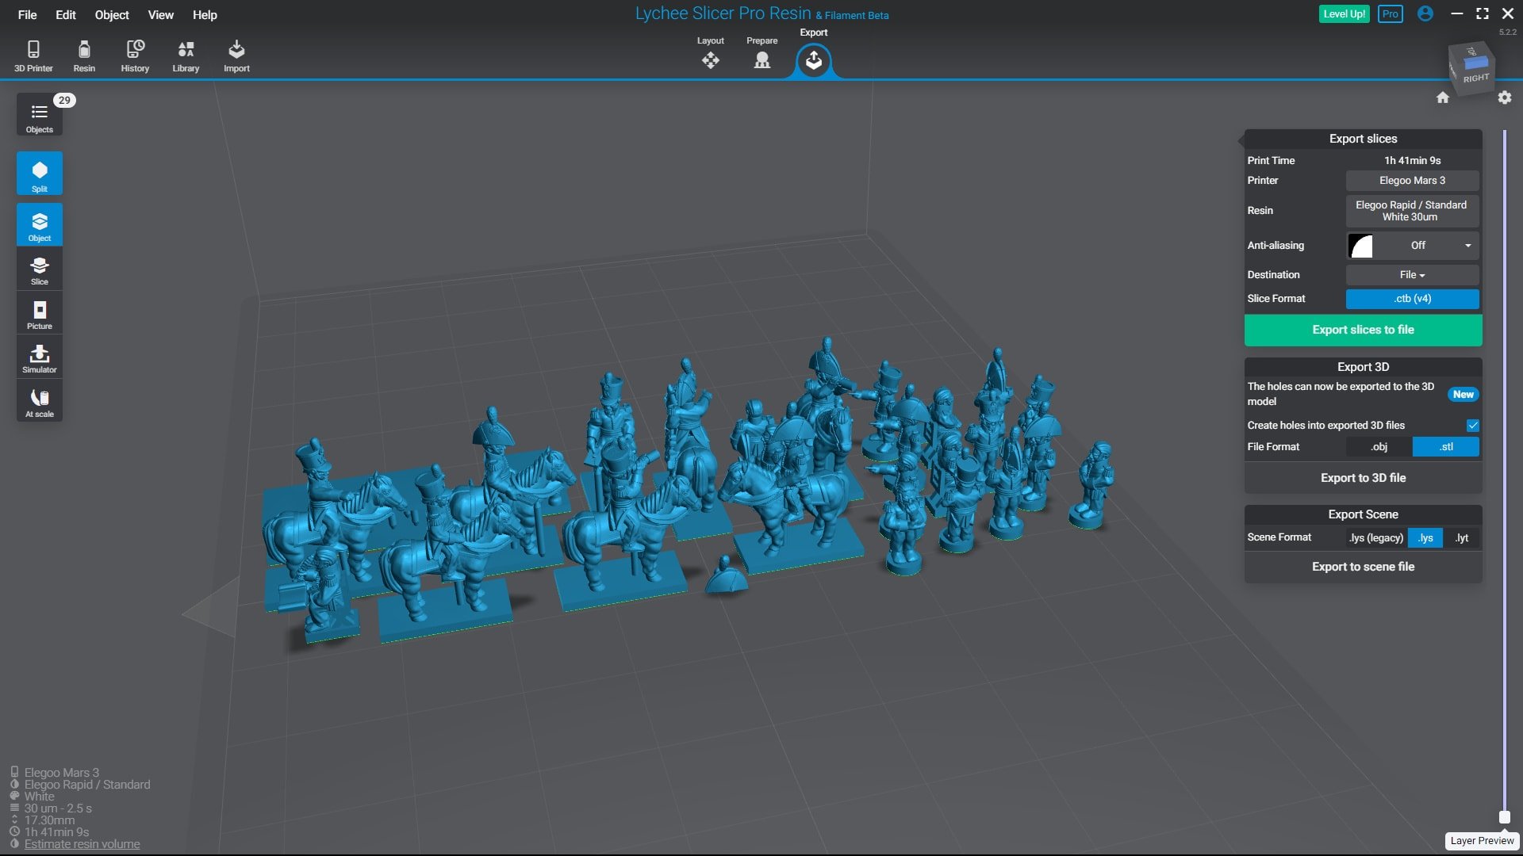Screen dimensions: 1523x856
Task: Select the Split export mode icon
Action: click(x=40, y=174)
